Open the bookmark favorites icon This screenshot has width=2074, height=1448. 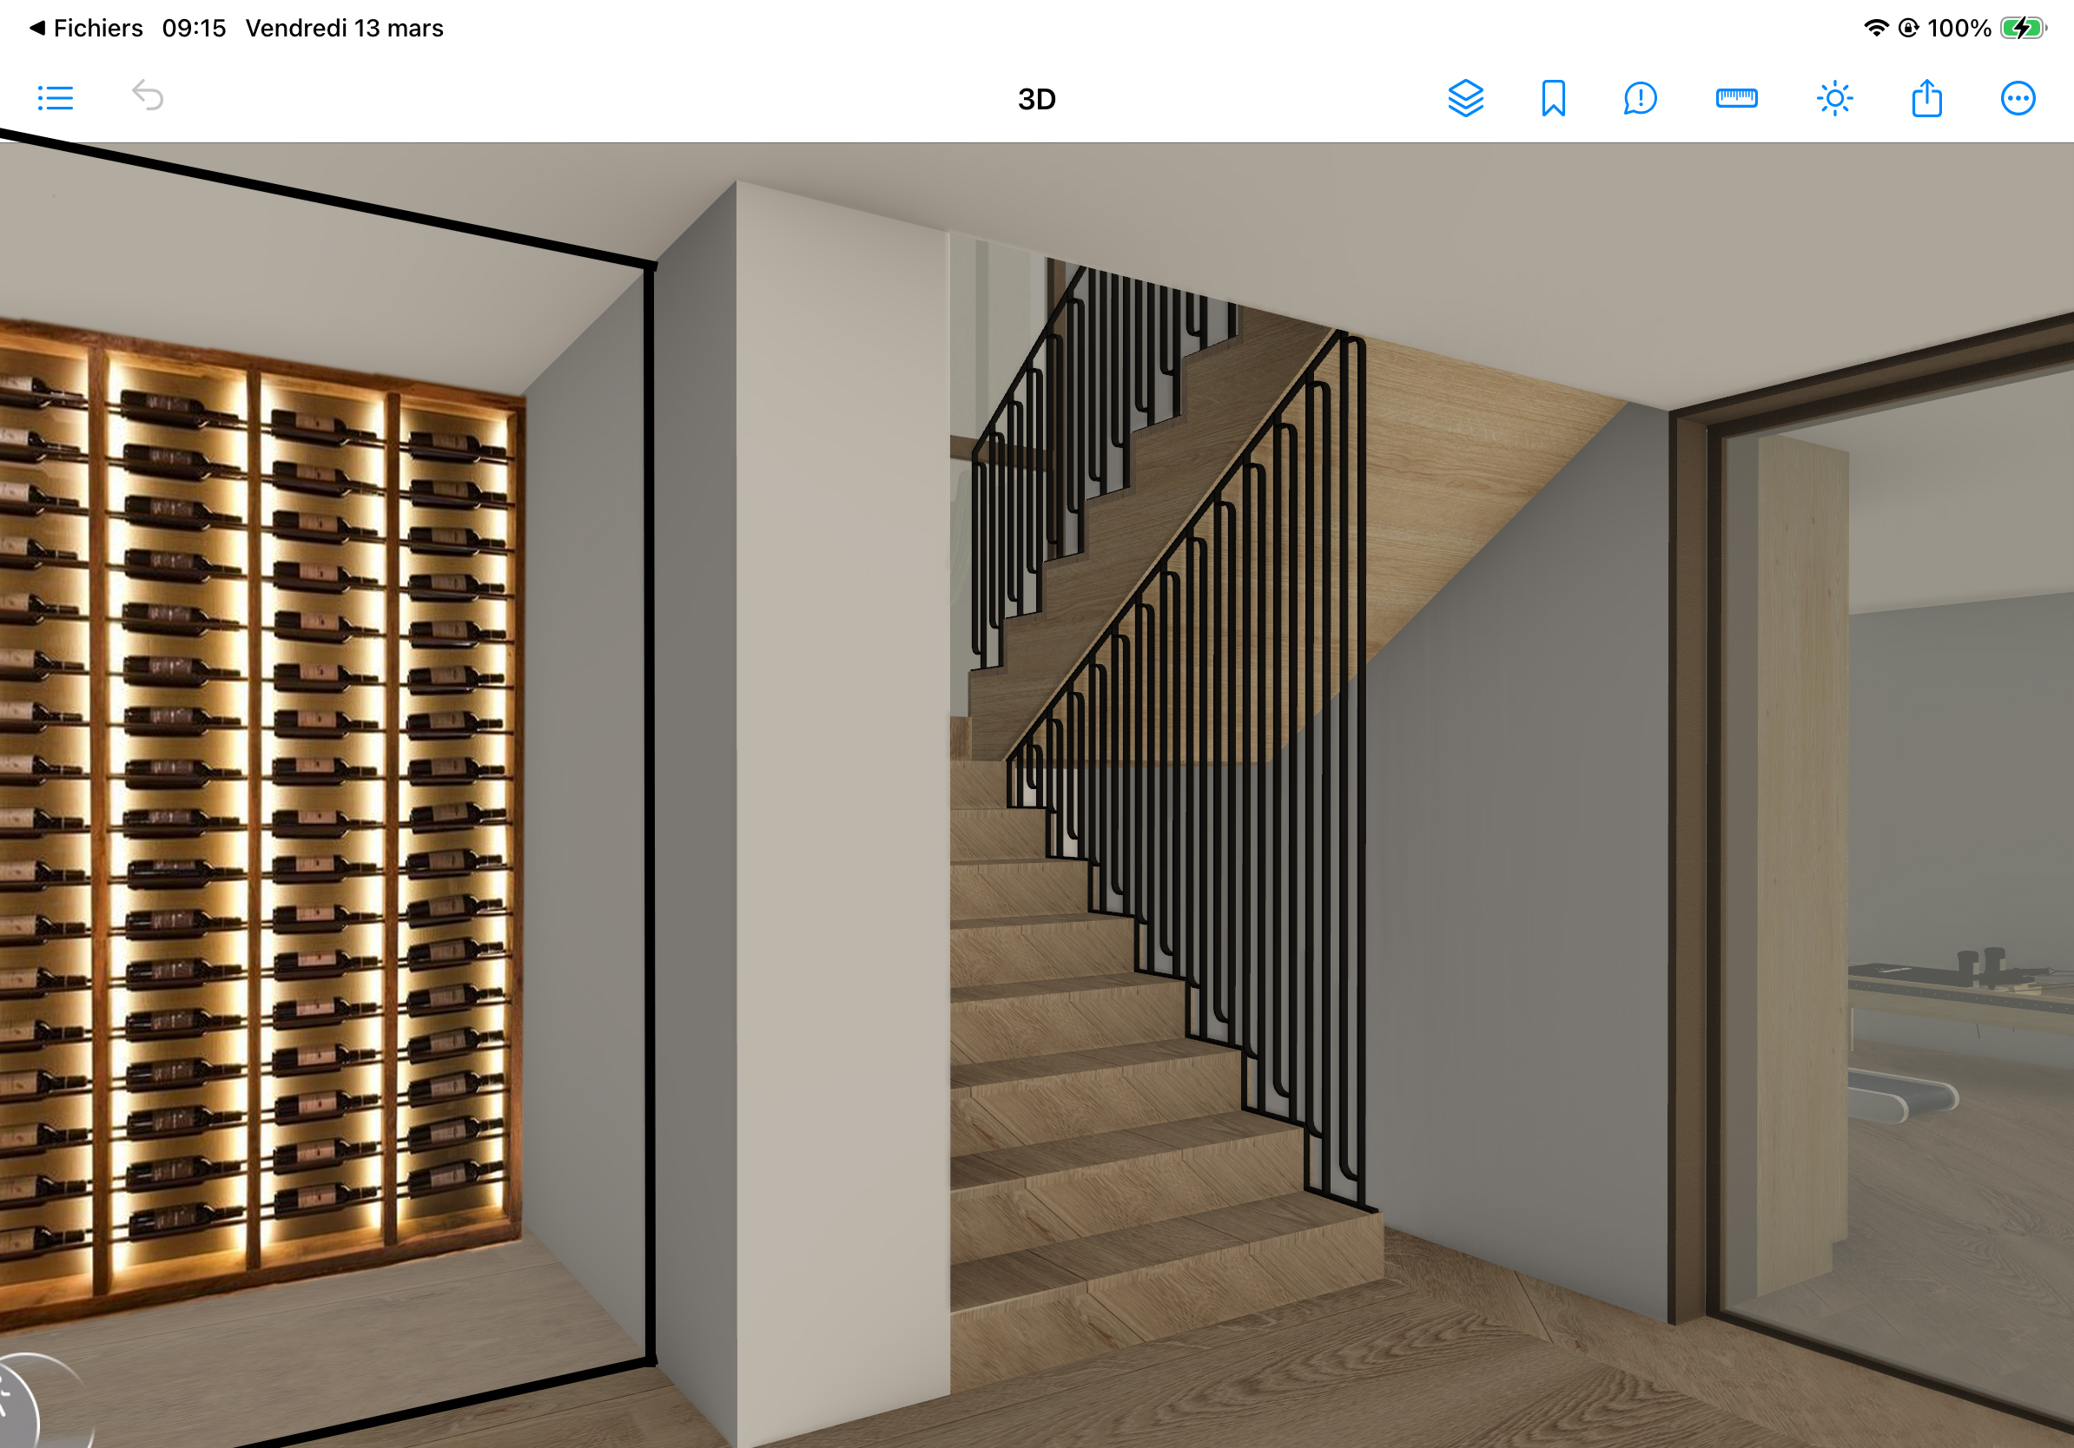pos(1553,97)
